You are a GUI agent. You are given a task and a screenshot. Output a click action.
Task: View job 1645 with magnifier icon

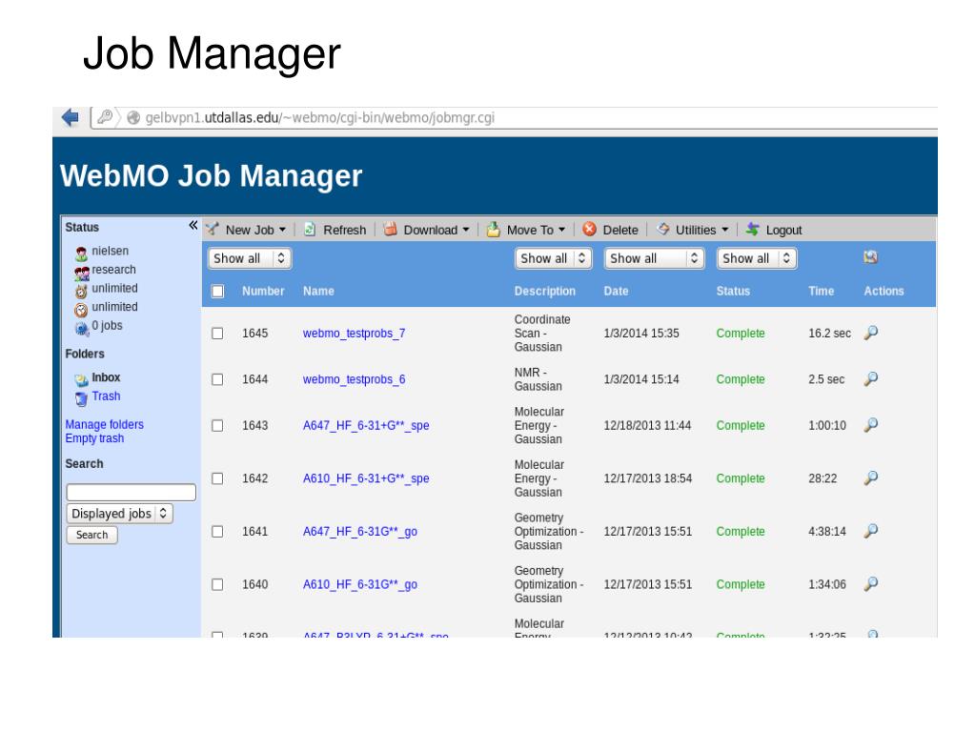point(871,333)
